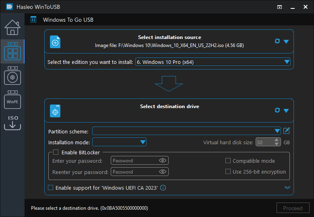Open info about Windows UEFI CA 2023
The image size is (314, 217).
pos(163,188)
